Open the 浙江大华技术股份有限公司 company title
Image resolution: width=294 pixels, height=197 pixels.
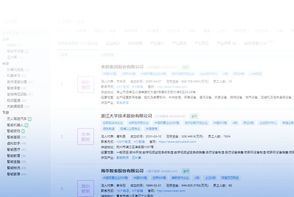point(126,116)
